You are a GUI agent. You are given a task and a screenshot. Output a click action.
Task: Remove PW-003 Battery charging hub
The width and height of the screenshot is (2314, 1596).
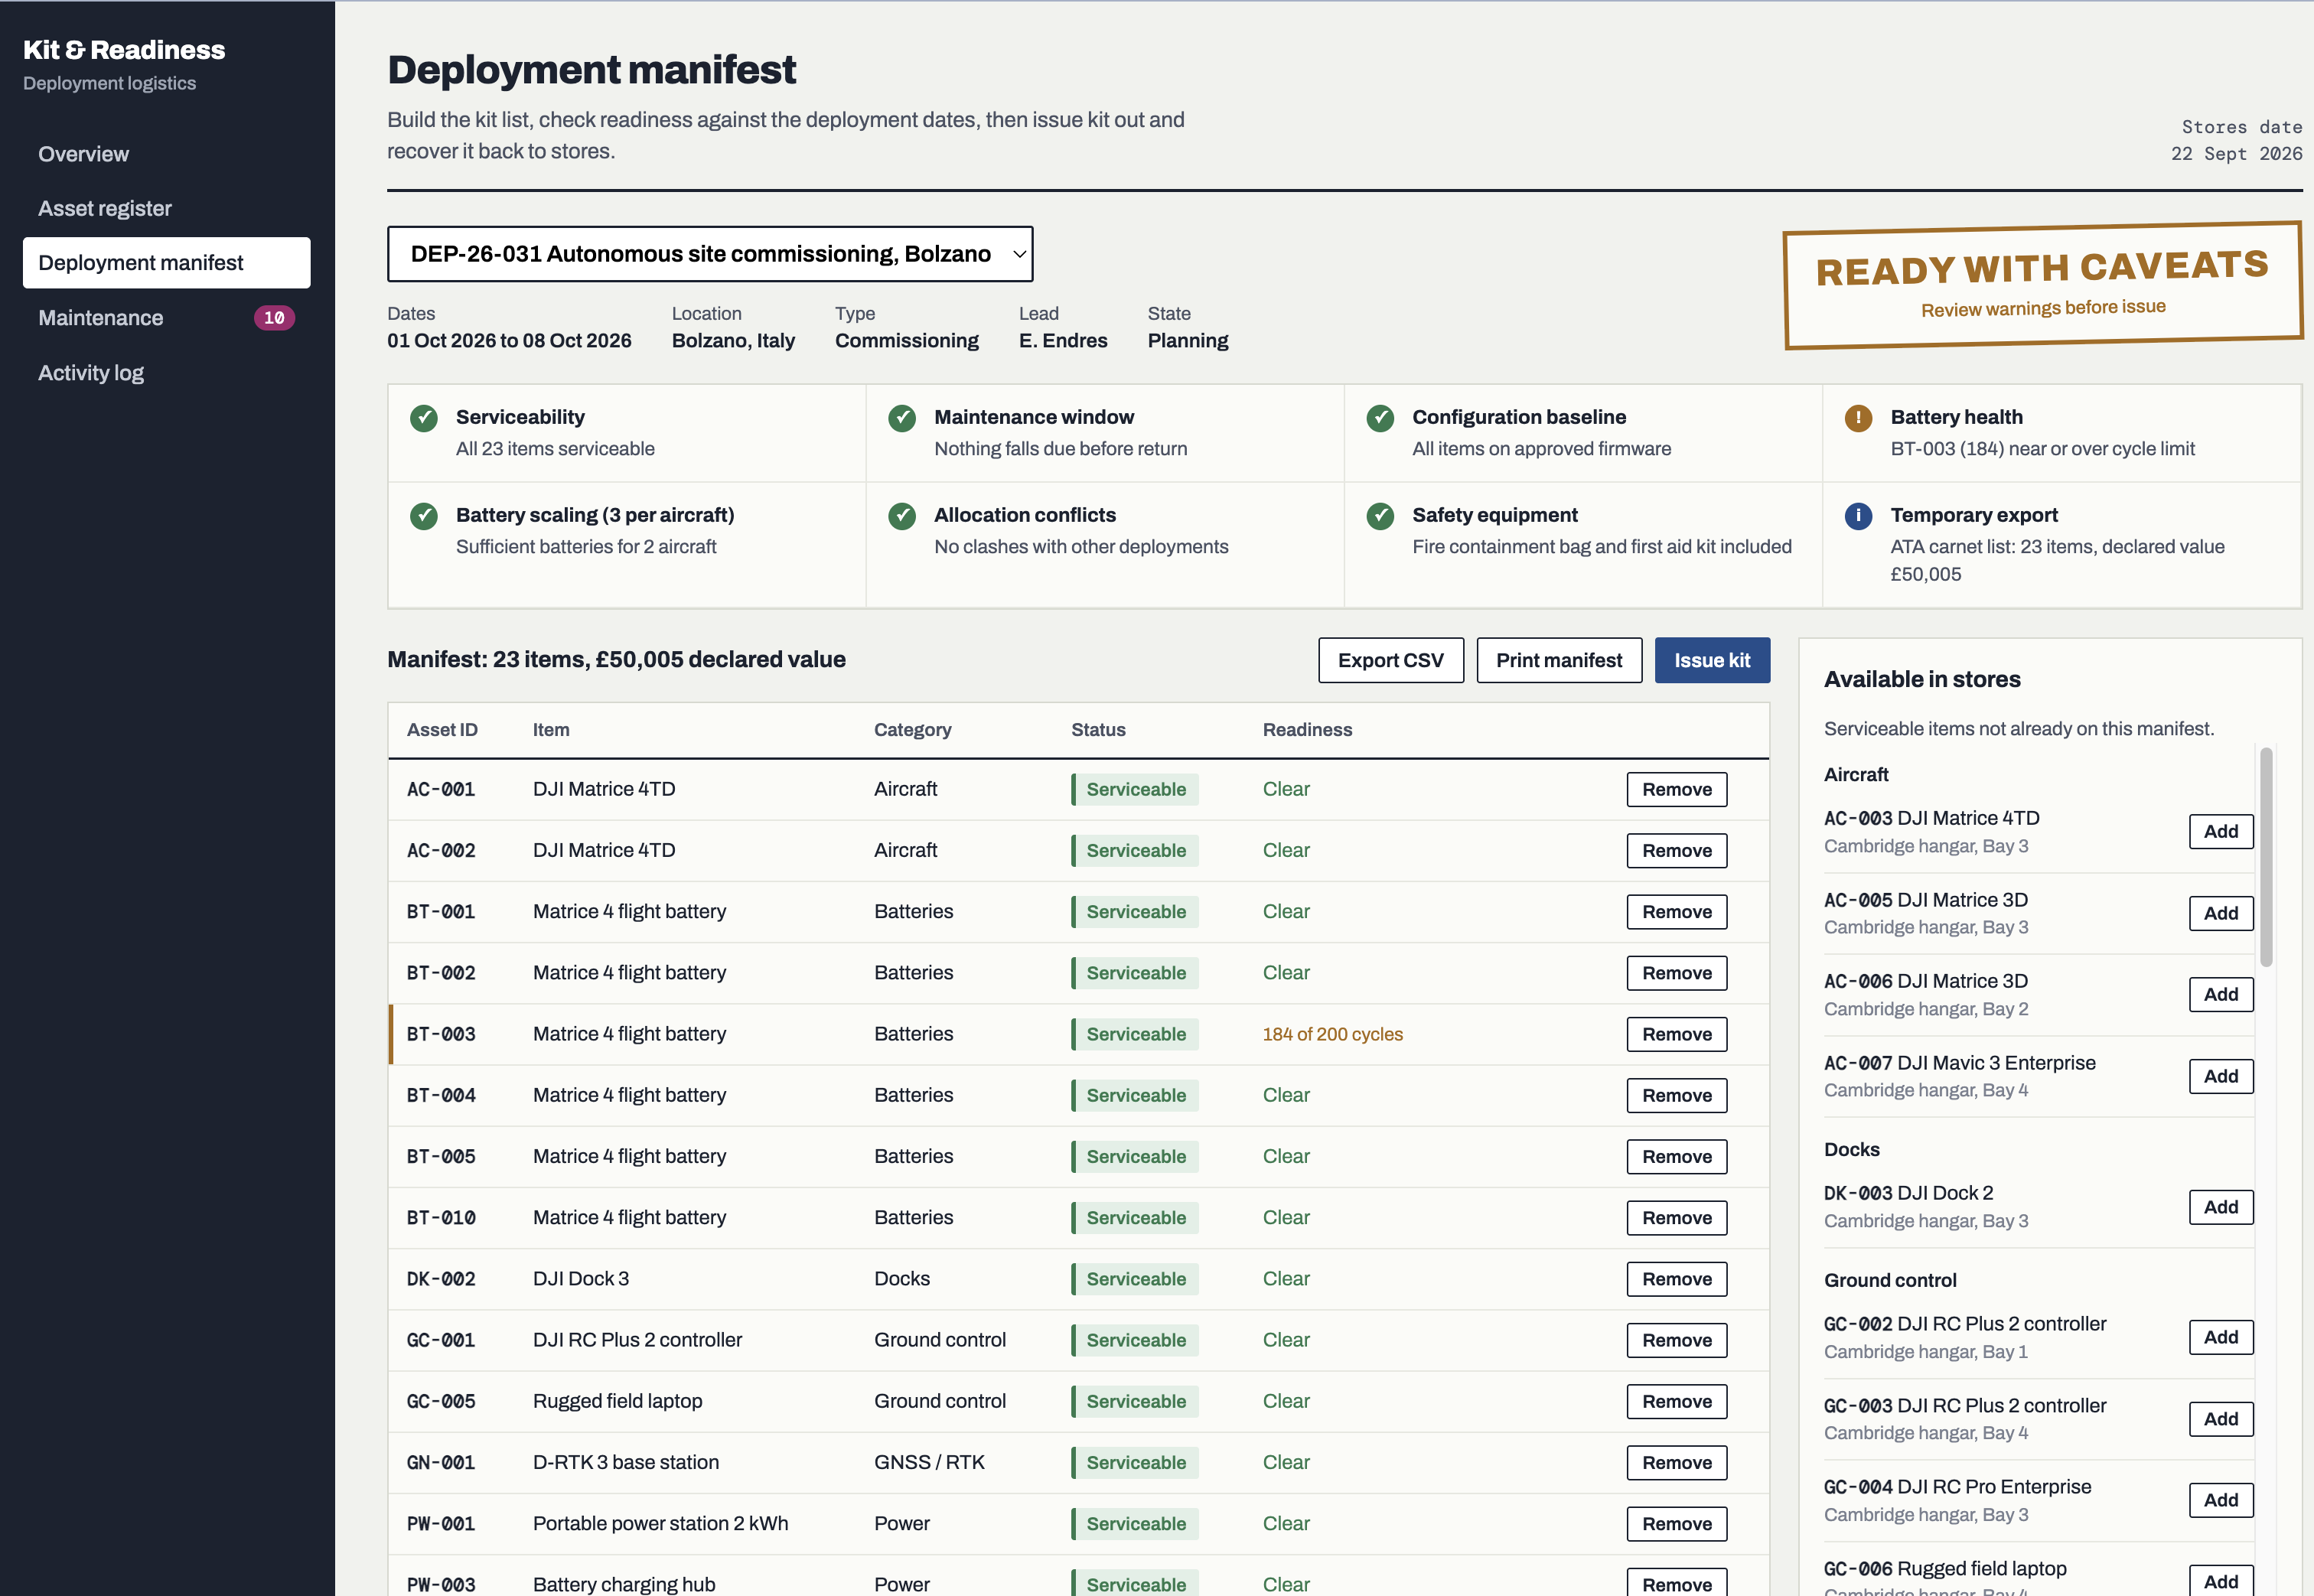tap(1676, 1584)
